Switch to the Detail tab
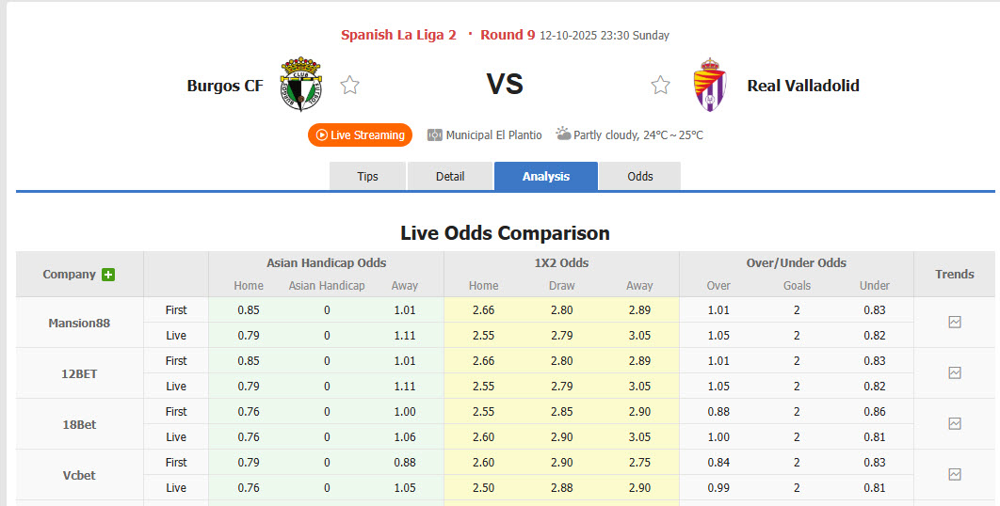1000x506 pixels. coord(450,176)
